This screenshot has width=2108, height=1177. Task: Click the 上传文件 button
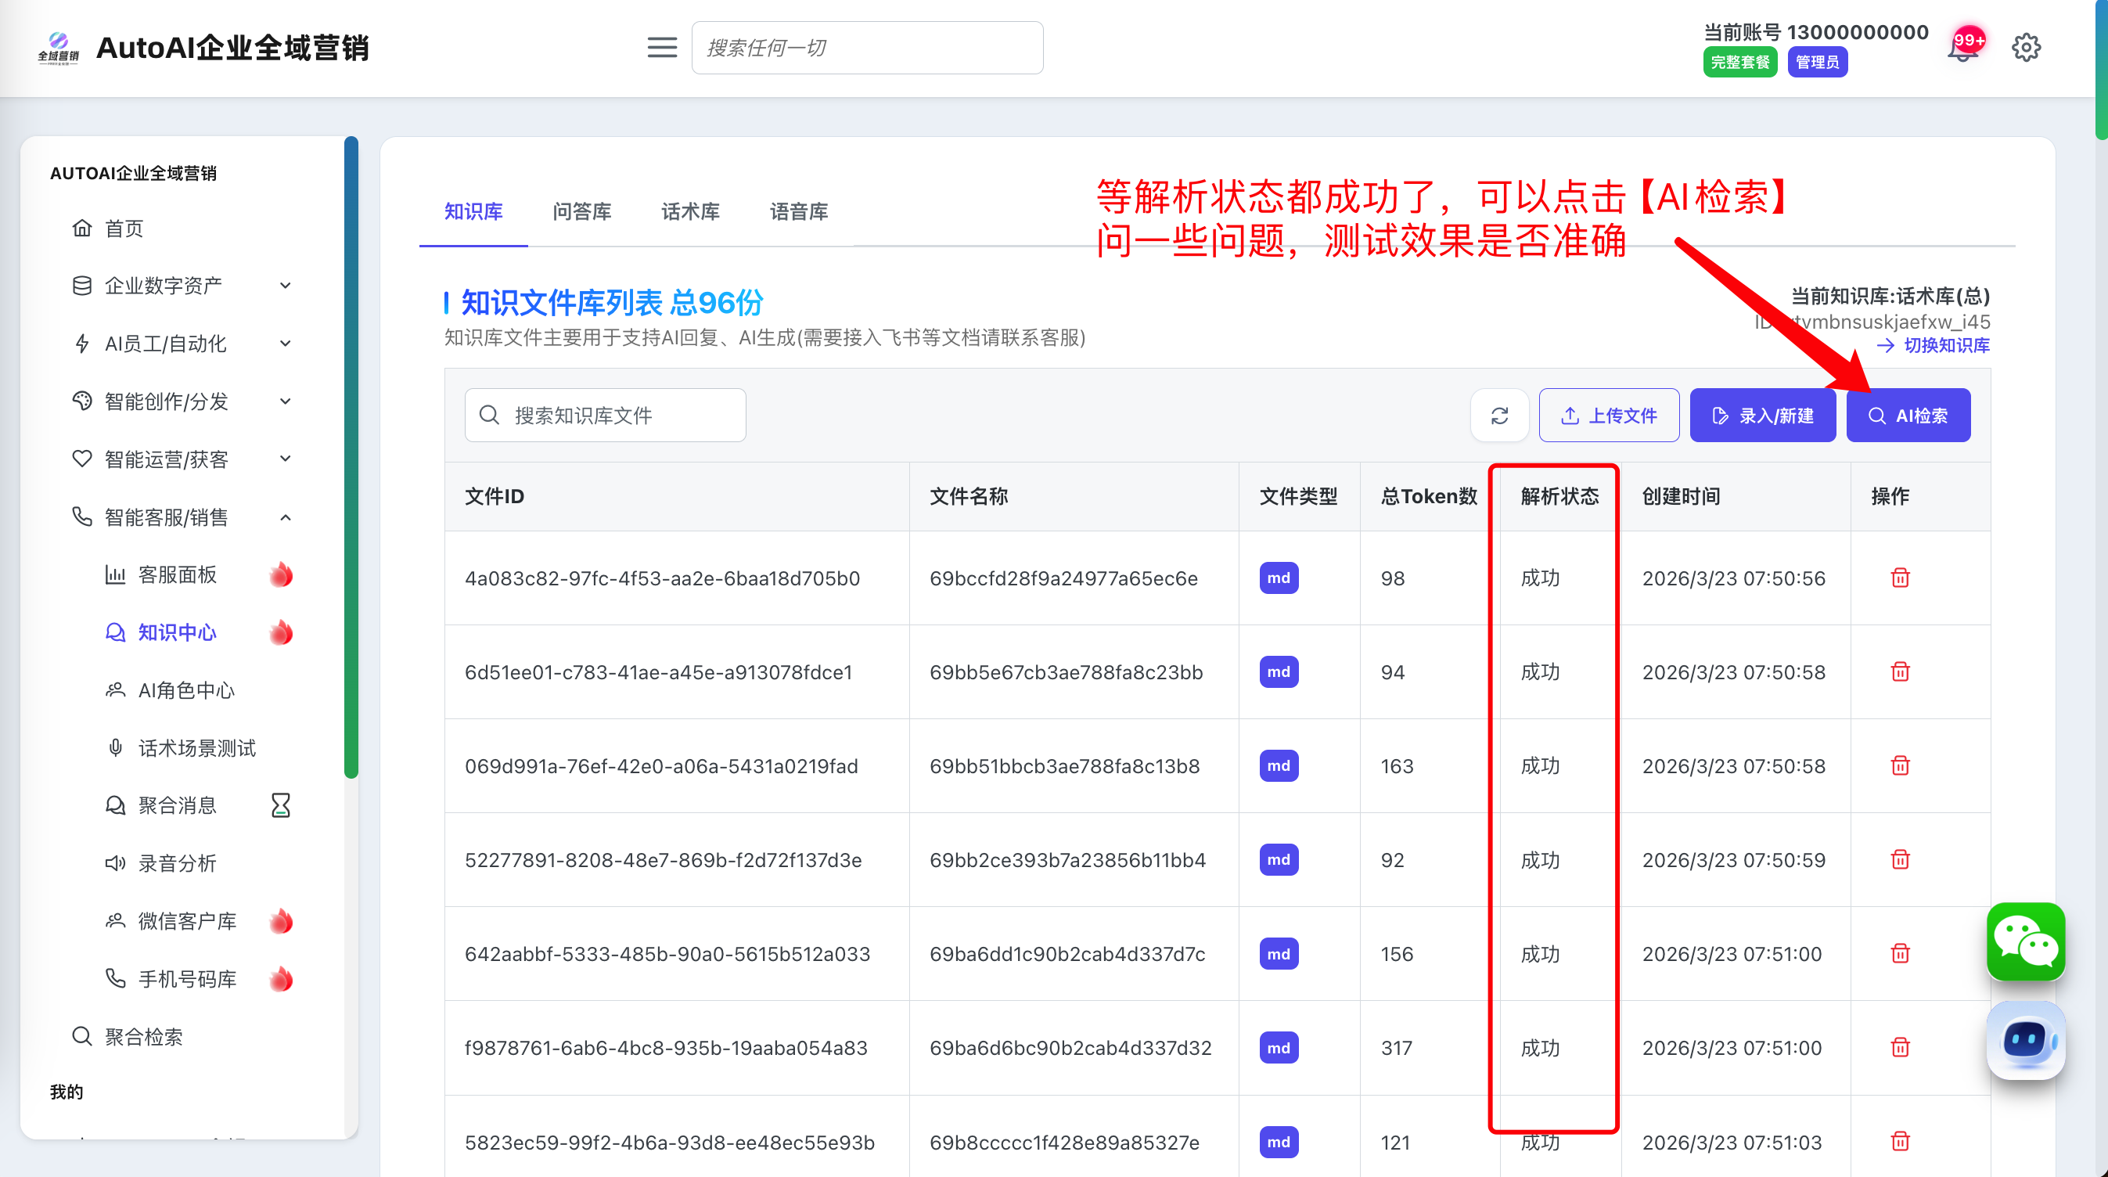(x=1608, y=416)
